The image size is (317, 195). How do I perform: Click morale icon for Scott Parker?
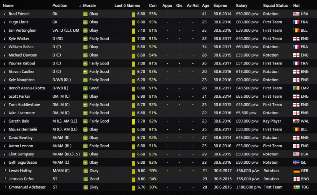pos(85,97)
